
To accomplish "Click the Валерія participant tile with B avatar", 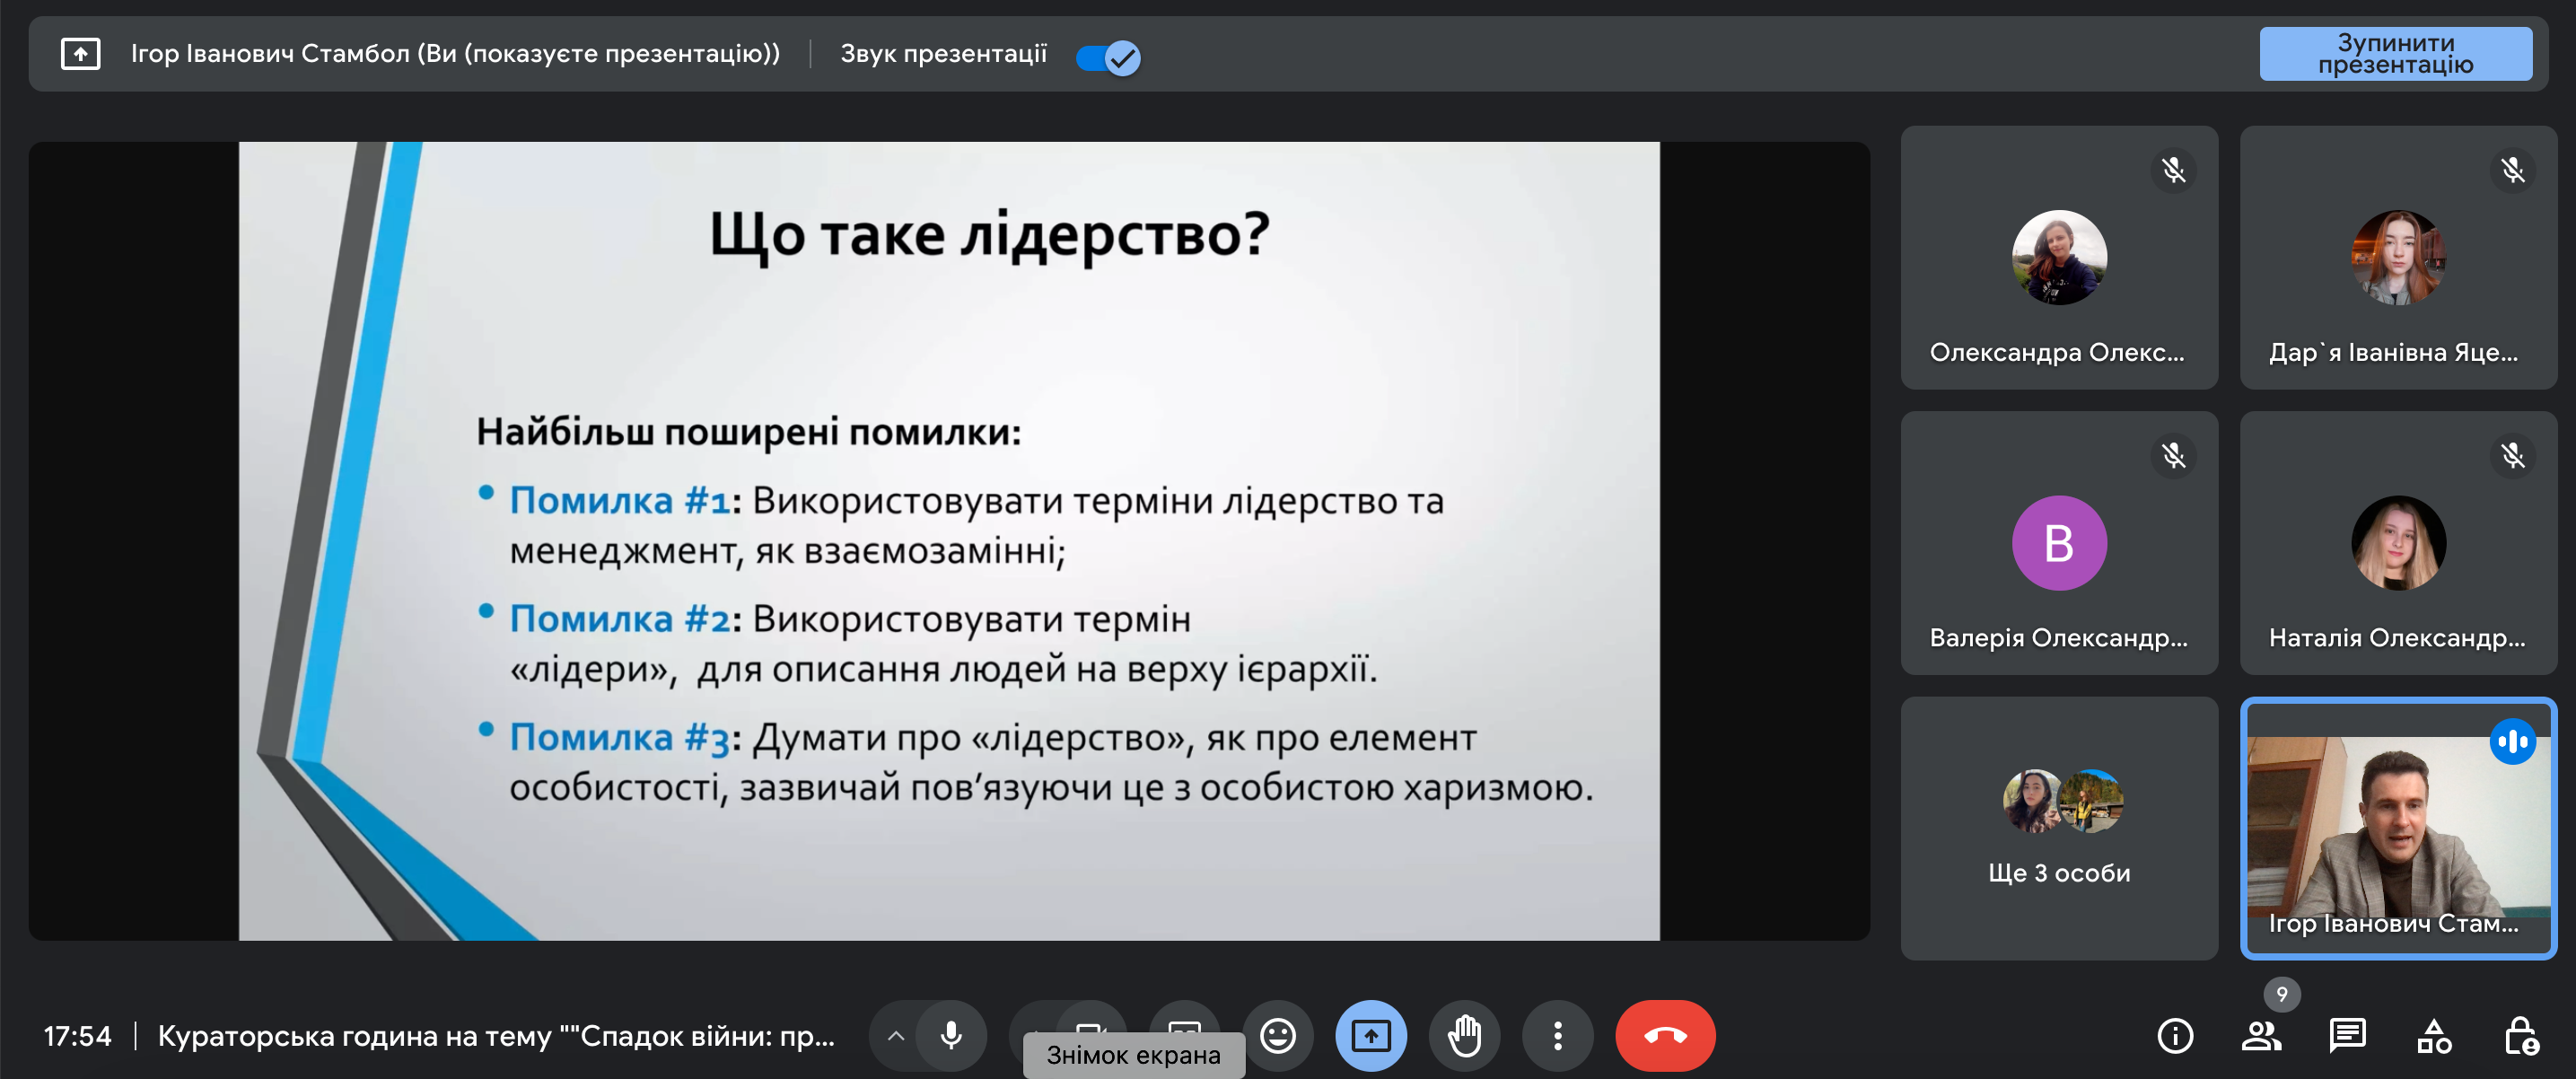I will 2059,543.
